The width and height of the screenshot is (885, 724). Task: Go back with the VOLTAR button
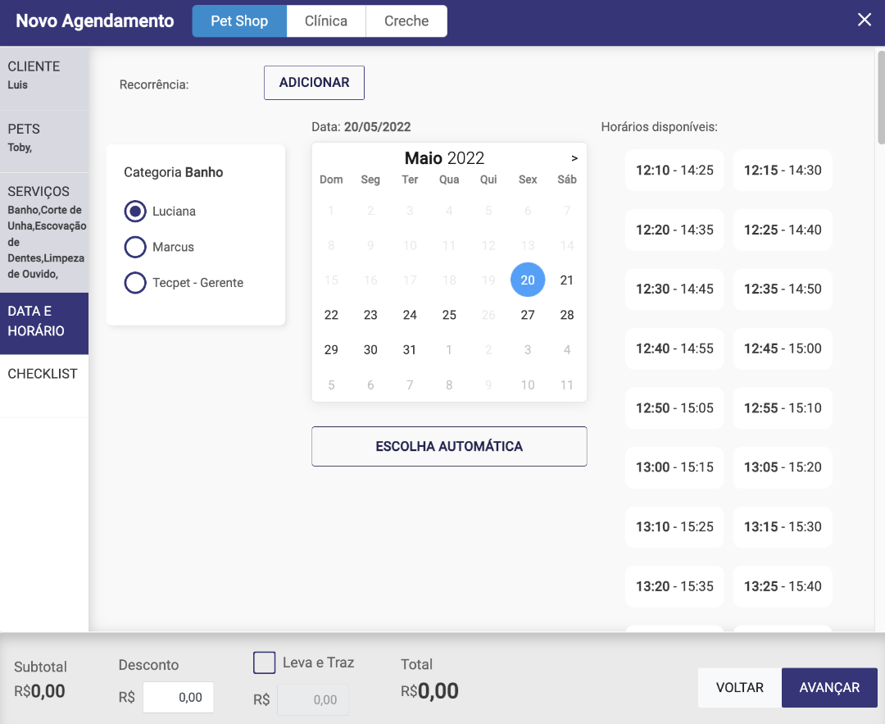pyautogui.click(x=739, y=688)
